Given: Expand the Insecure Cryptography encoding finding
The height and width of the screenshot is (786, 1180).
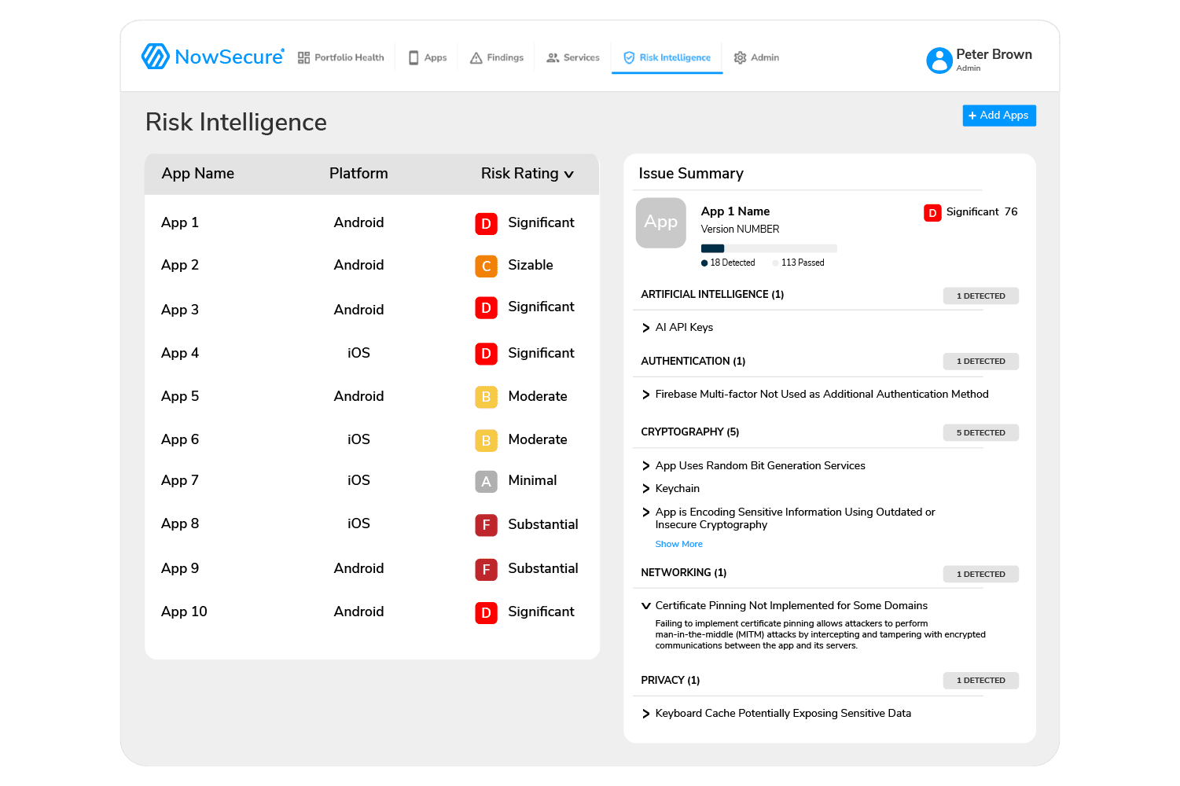Looking at the screenshot, I should [x=646, y=512].
